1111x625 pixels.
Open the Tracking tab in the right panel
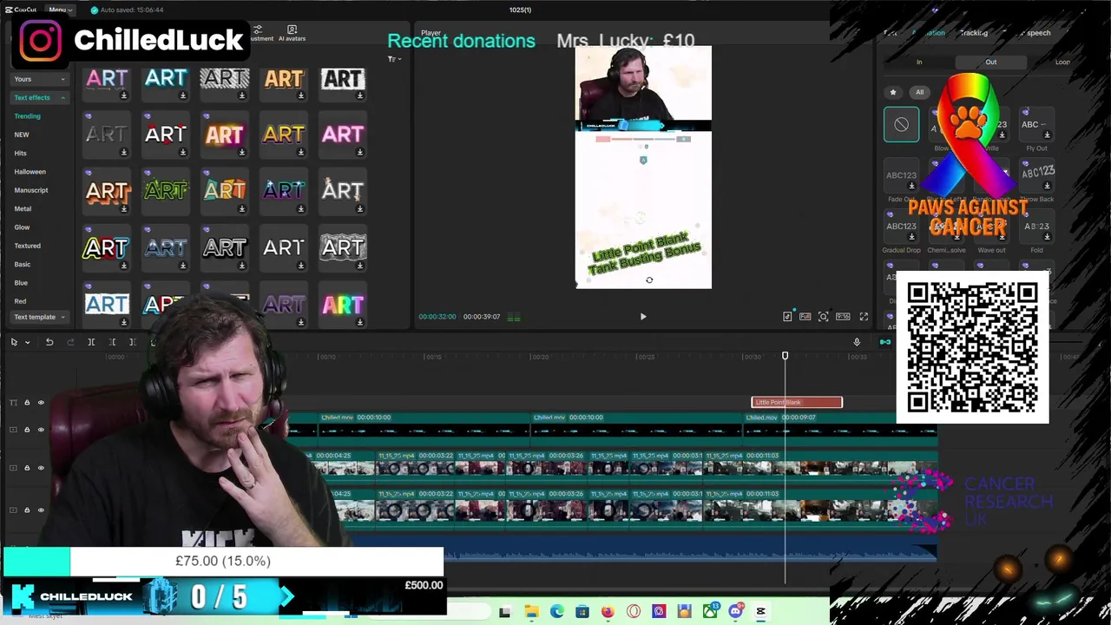(x=974, y=33)
